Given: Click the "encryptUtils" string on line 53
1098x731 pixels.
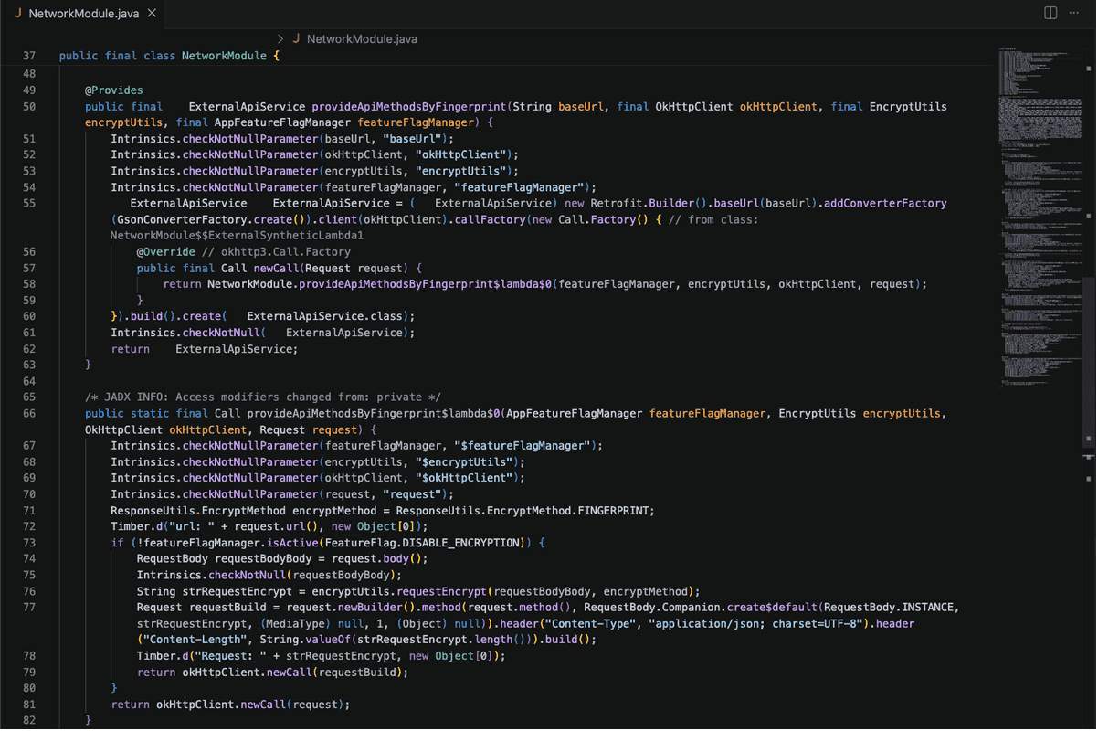Looking at the screenshot, I should pos(460,171).
